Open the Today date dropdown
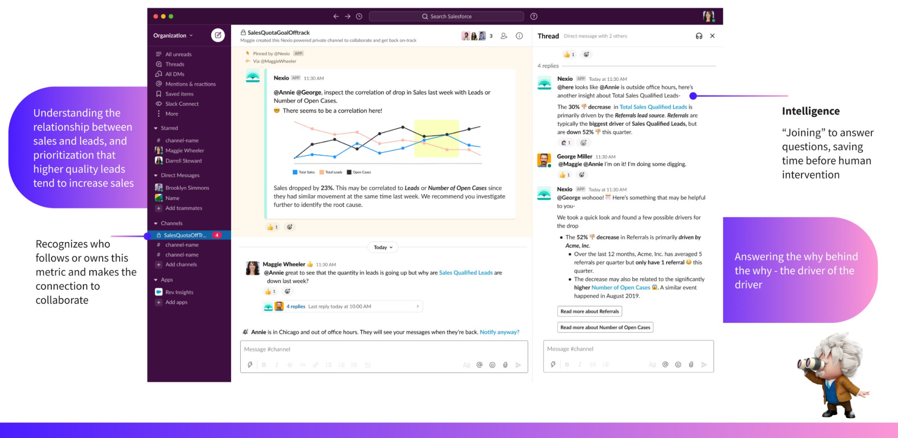 pyautogui.click(x=383, y=247)
